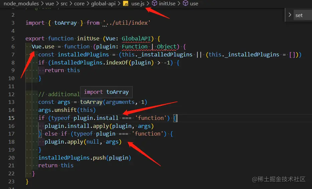Place cursor on '../util/index' import path
The image size is (312, 189).
(127, 23)
